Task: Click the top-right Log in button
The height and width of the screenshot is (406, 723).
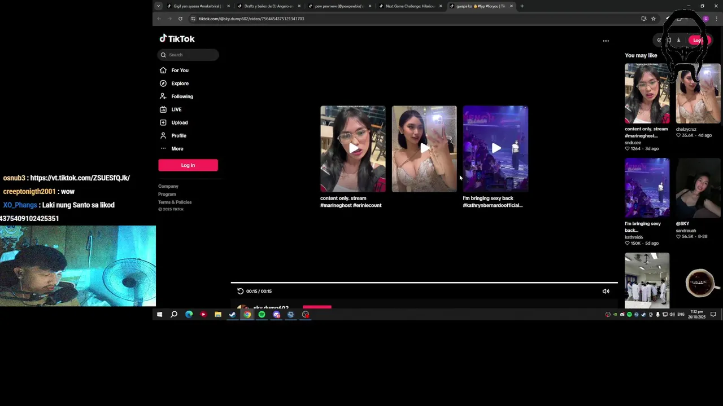Action: (698, 40)
